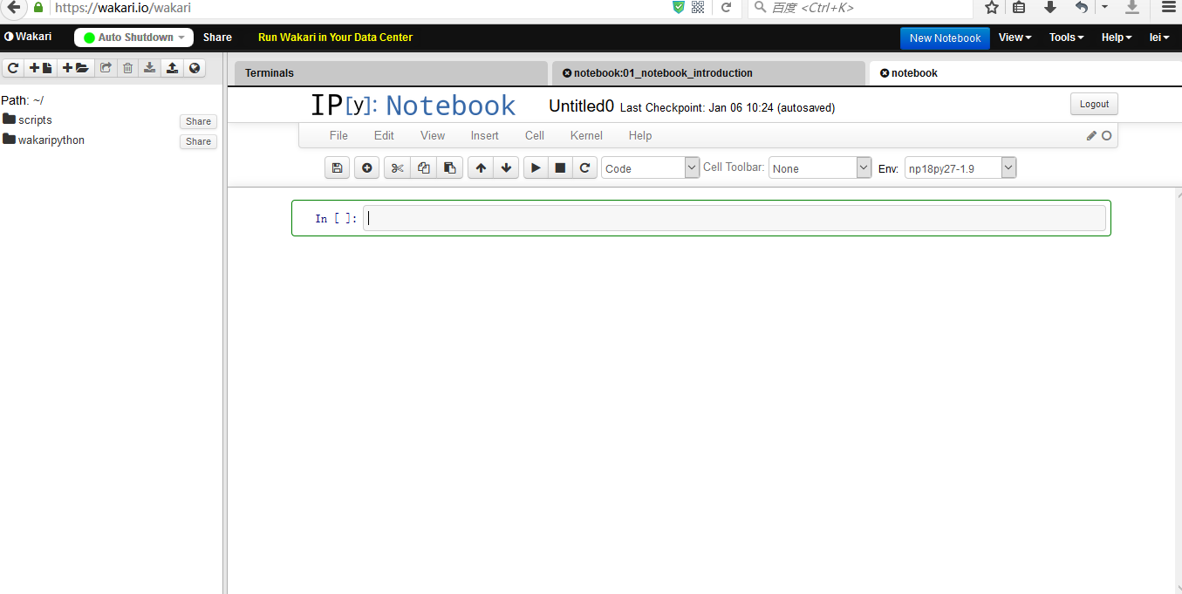The width and height of the screenshot is (1182, 594).
Task: Open the lei user account menu
Action: click(x=1159, y=38)
